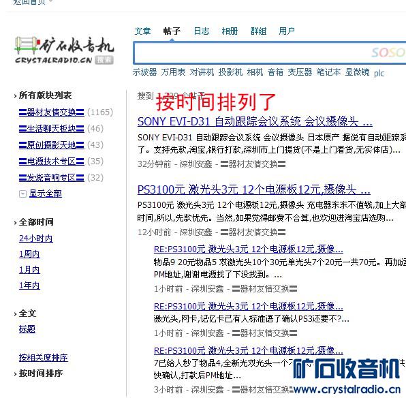Viewport: 406px width, 398px height.
Task: Switch to the 日志 tab
Action: click(x=202, y=31)
